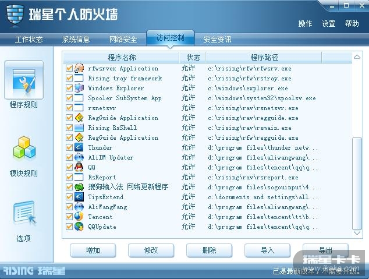
Task: Sort by the 程序路径 column header
Action: click(x=264, y=58)
